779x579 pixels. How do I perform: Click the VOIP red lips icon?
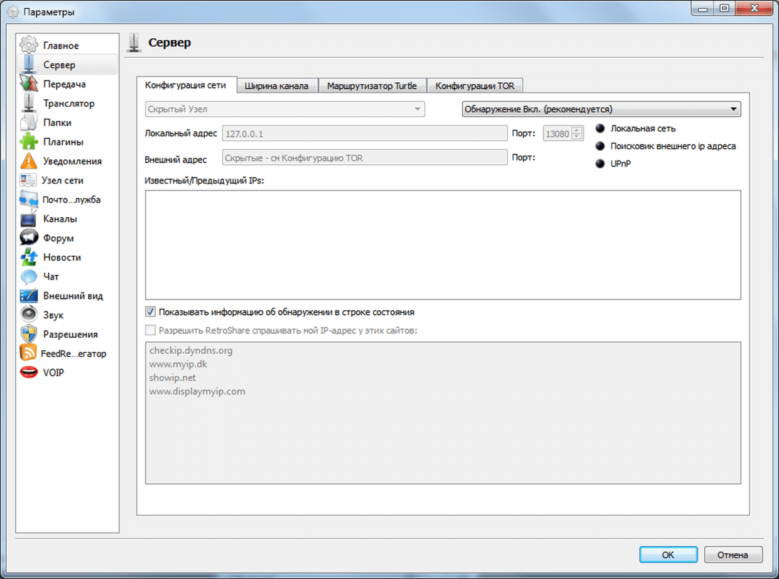29,372
